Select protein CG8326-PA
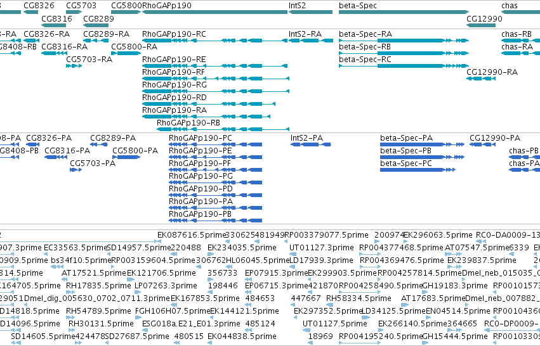 49,138
